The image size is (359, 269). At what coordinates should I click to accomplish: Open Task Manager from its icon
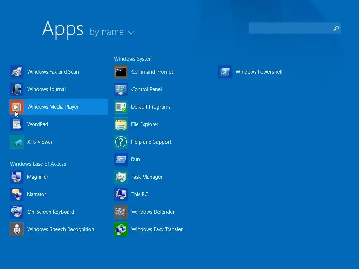121,177
